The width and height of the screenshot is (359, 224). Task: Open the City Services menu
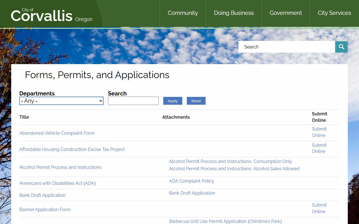click(334, 13)
